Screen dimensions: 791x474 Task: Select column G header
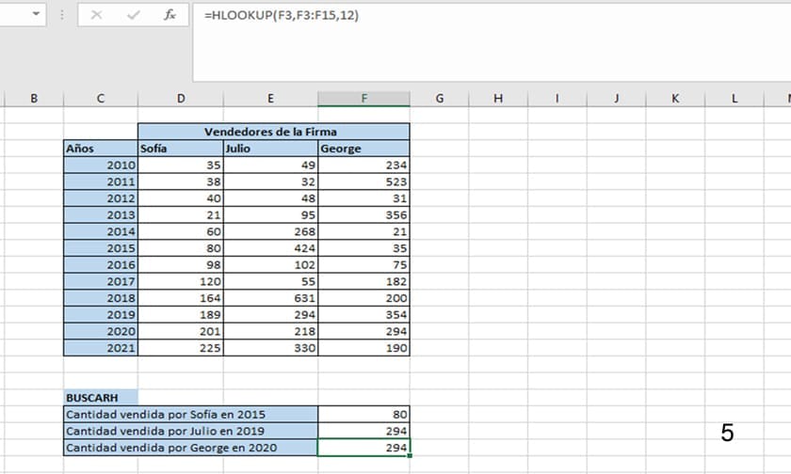(x=439, y=99)
